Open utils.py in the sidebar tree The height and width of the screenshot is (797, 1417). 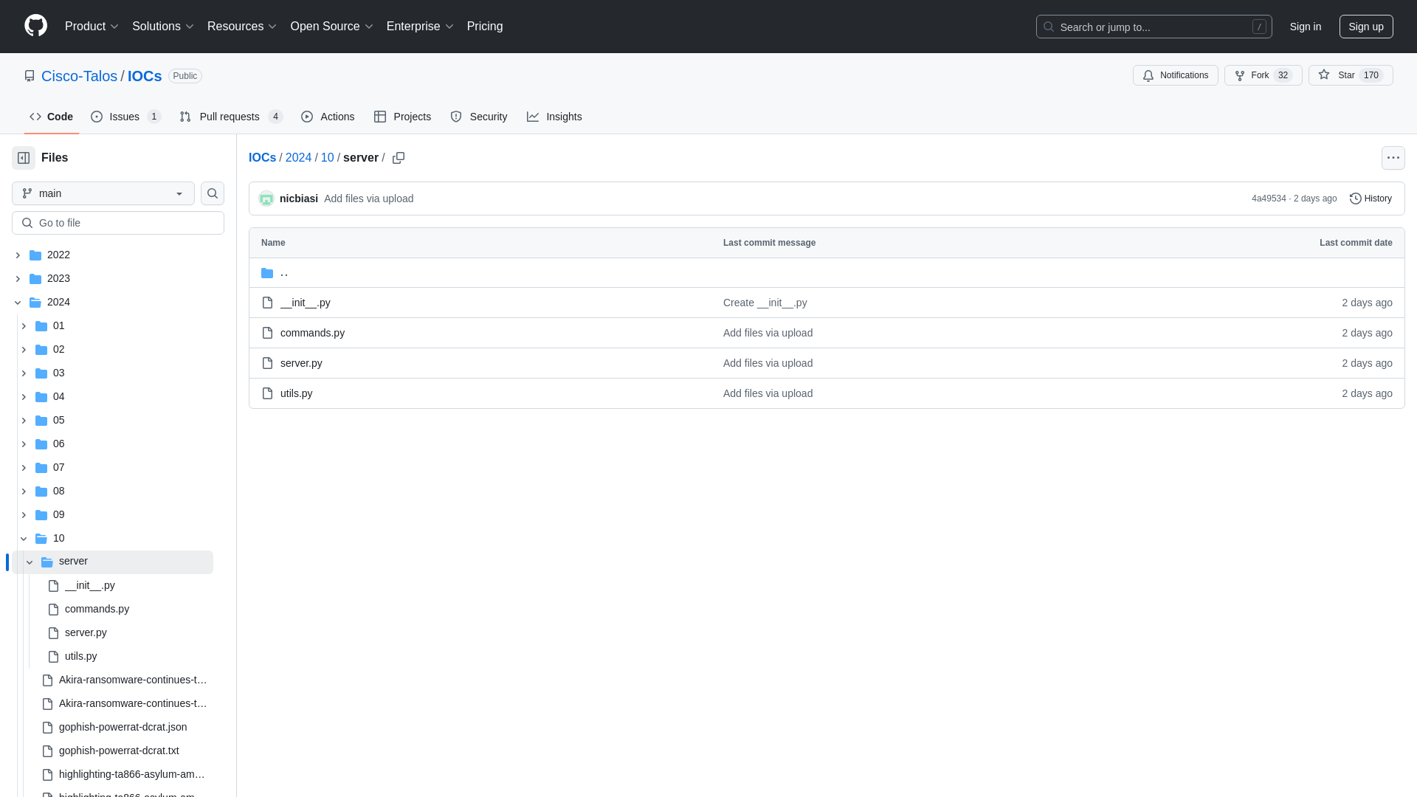point(80,656)
